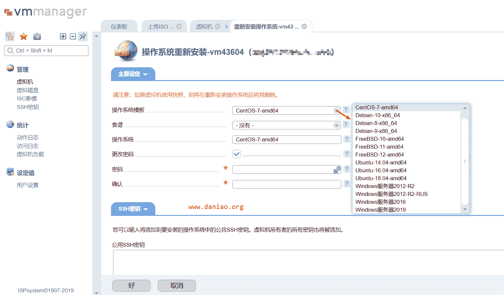Click the 好 confirm button
The width and height of the screenshot is (504, 295).
coord(131,285)
